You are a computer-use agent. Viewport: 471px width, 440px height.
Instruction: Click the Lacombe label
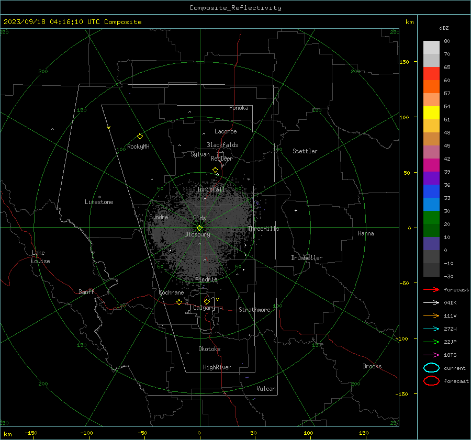(x=226, y=131)
